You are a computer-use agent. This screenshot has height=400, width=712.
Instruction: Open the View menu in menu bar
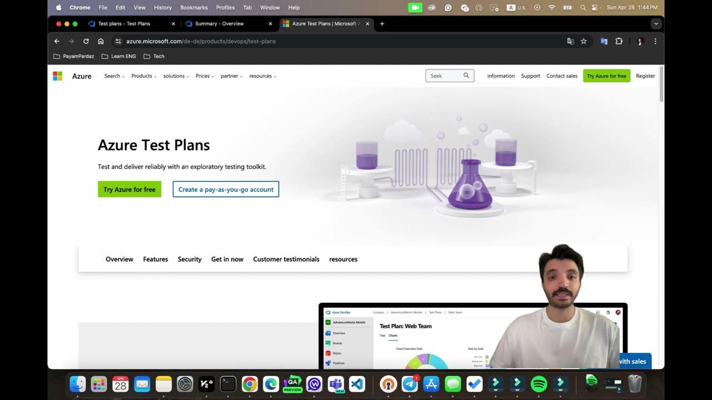[140, 8]
